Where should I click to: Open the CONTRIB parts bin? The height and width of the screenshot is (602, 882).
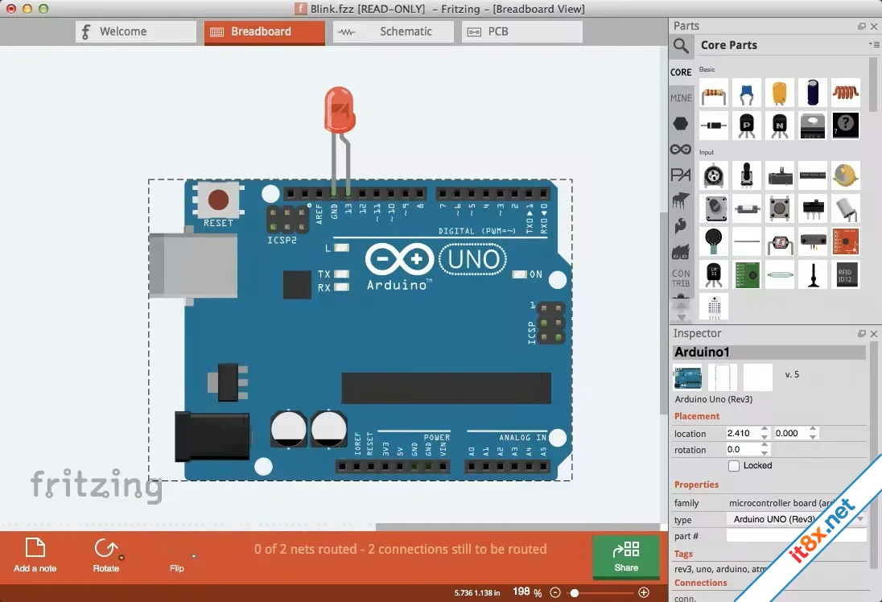(681, 278)
